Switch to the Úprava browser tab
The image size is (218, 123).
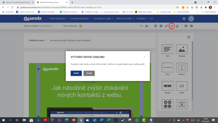[x=18, y=2]
